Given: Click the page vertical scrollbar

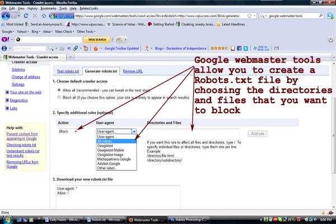Looking at the screenshot, I should (x=333, y=135).
